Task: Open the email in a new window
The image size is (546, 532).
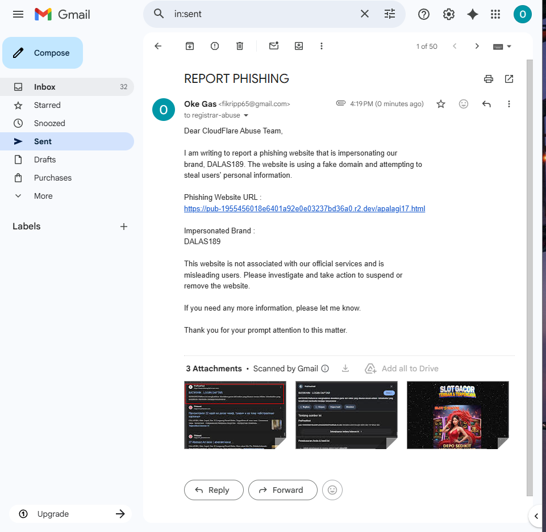Action: [509, 79]
